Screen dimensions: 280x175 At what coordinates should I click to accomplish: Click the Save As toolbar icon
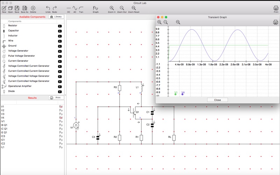(x=25, y=8)
